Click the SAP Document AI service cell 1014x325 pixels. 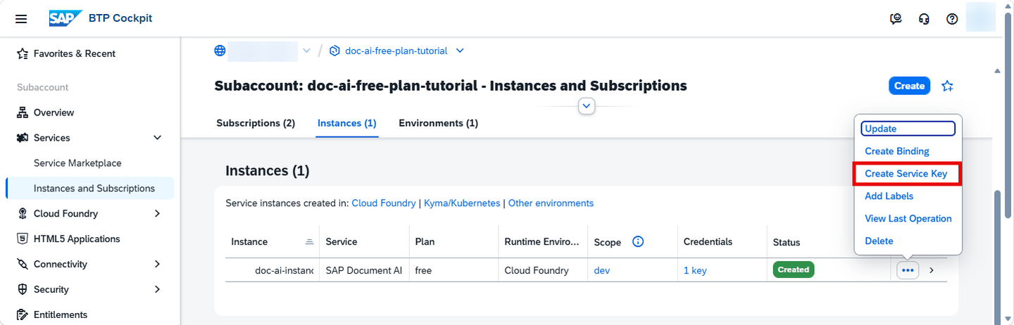(x=364, y=270)
